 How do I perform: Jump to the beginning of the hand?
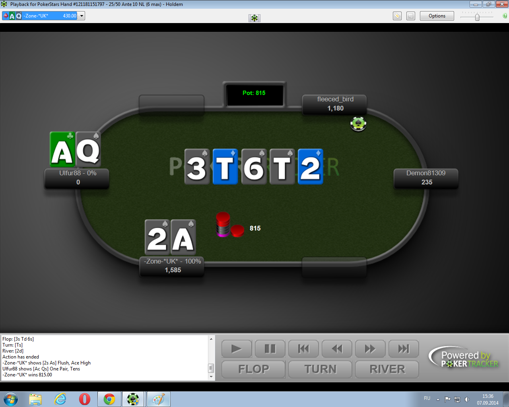(303, 349)
